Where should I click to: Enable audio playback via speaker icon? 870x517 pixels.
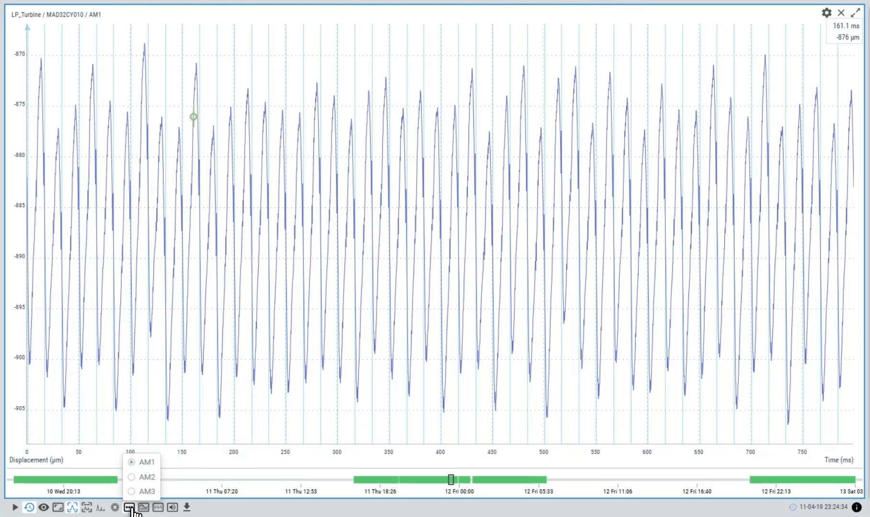[x=172, y=507]
